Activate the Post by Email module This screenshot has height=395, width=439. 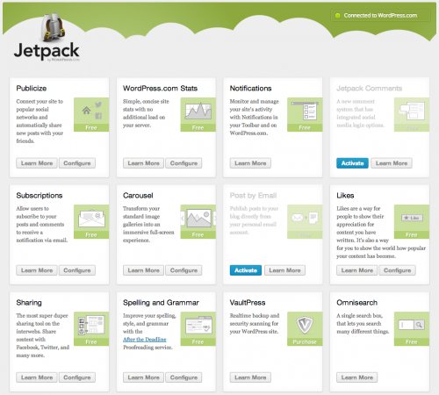click(246, 270)
